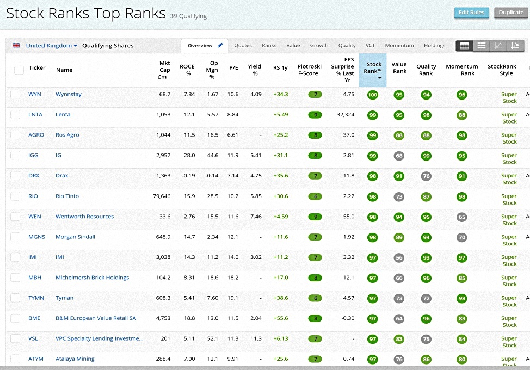Viewport: 530px width, 370px height.
Task: Tick the checkbox for LNTA Lenta row
Action: (15, 114)
